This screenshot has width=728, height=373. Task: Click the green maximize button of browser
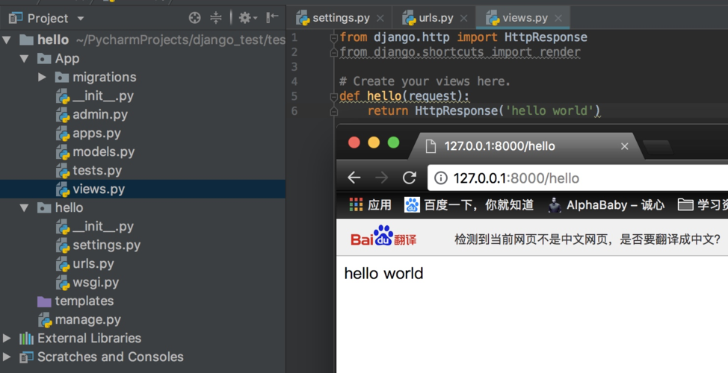coord(393,142)
